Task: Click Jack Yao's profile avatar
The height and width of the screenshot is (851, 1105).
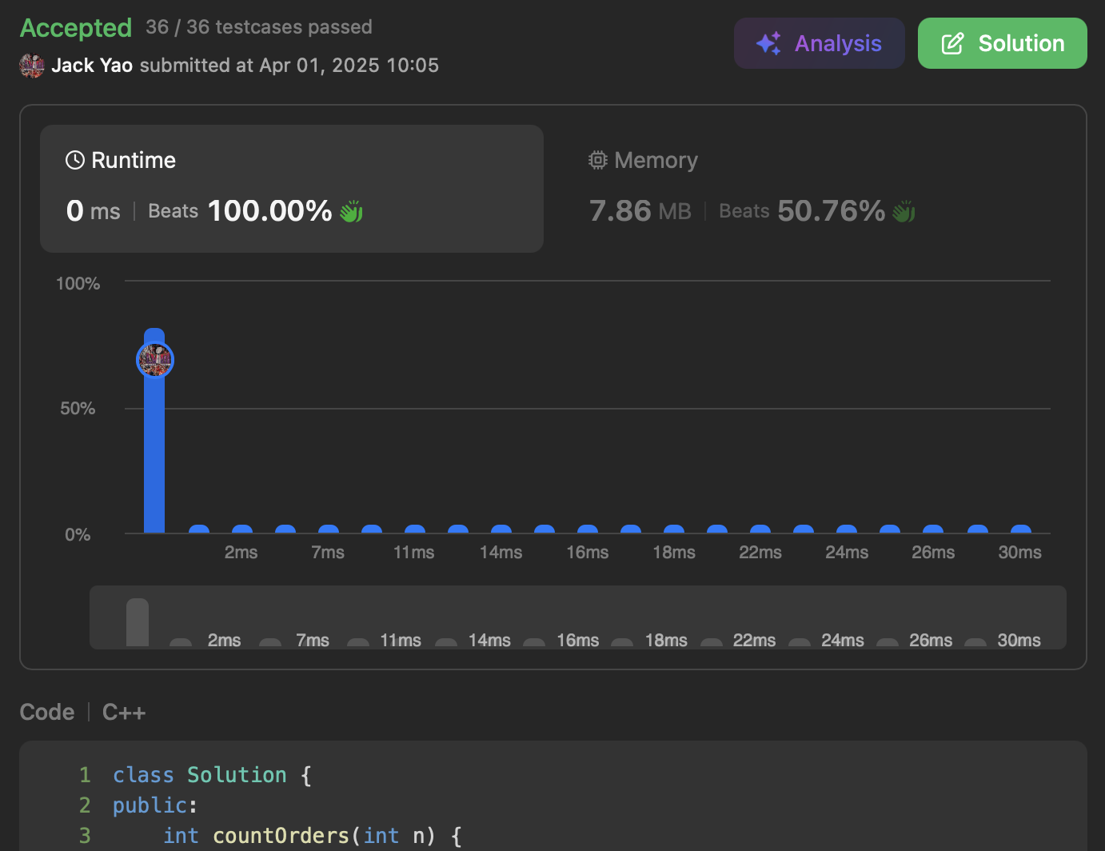Action: 32,66
